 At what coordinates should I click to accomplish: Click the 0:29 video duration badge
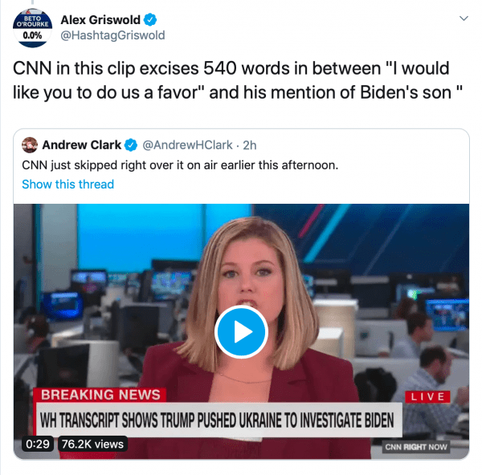click(38, 444)
